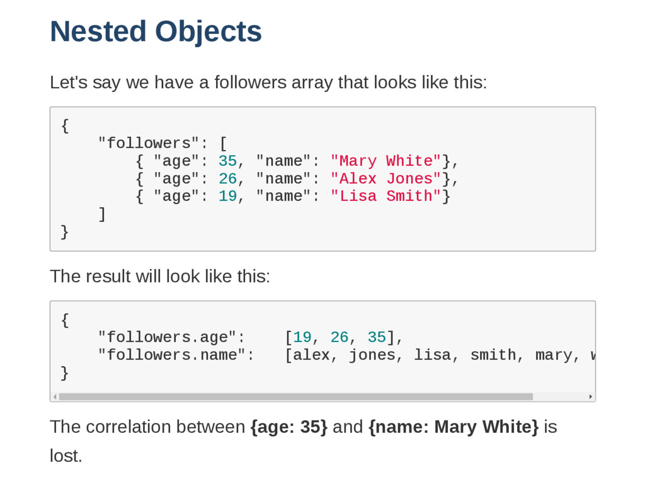Click the Nested Objects heading
Screen dimensions: 645x484
click(156, 32)
